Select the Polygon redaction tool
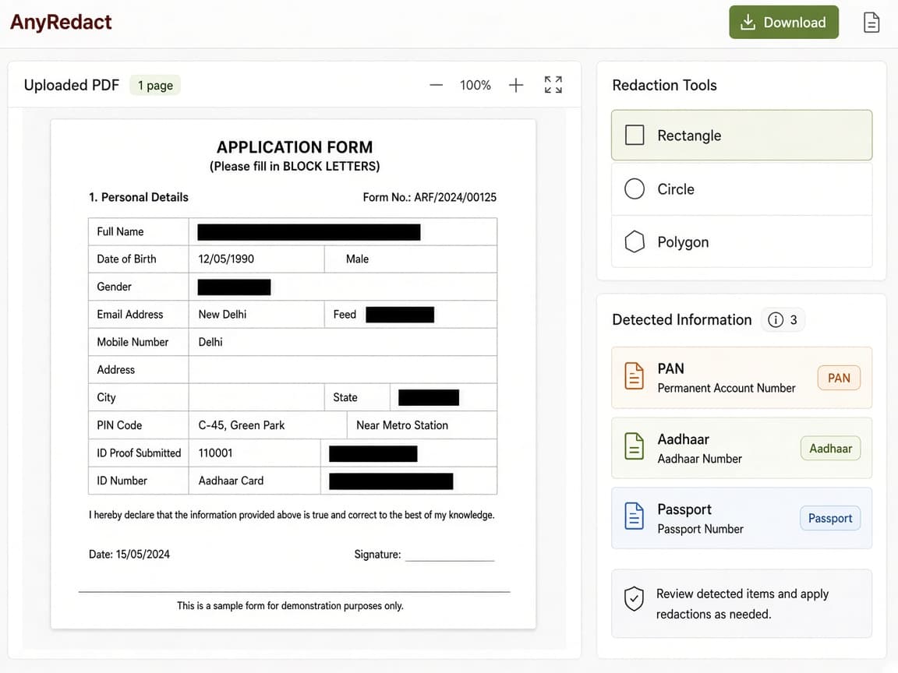Image resolution: width=898 pixels, height=673 pixels. pos(741,242)
